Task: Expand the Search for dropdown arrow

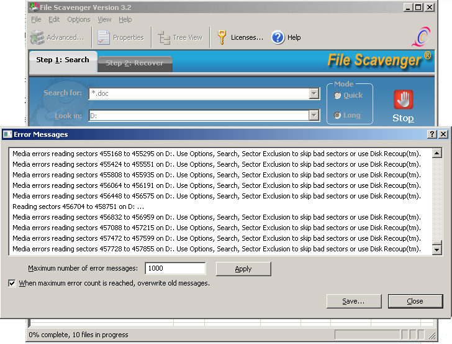Action: tap(314, 93)
